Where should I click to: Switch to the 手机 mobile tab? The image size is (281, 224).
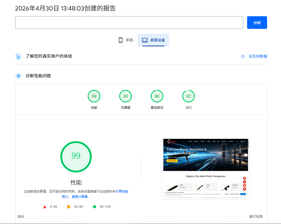(x=126, y=40)
